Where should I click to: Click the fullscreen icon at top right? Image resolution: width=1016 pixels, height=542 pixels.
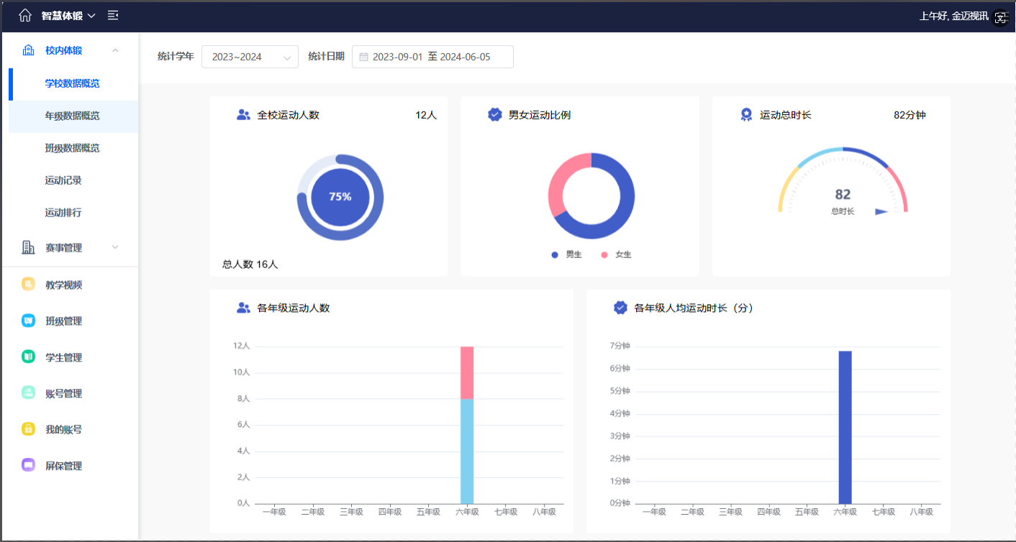pos(1001,17)
